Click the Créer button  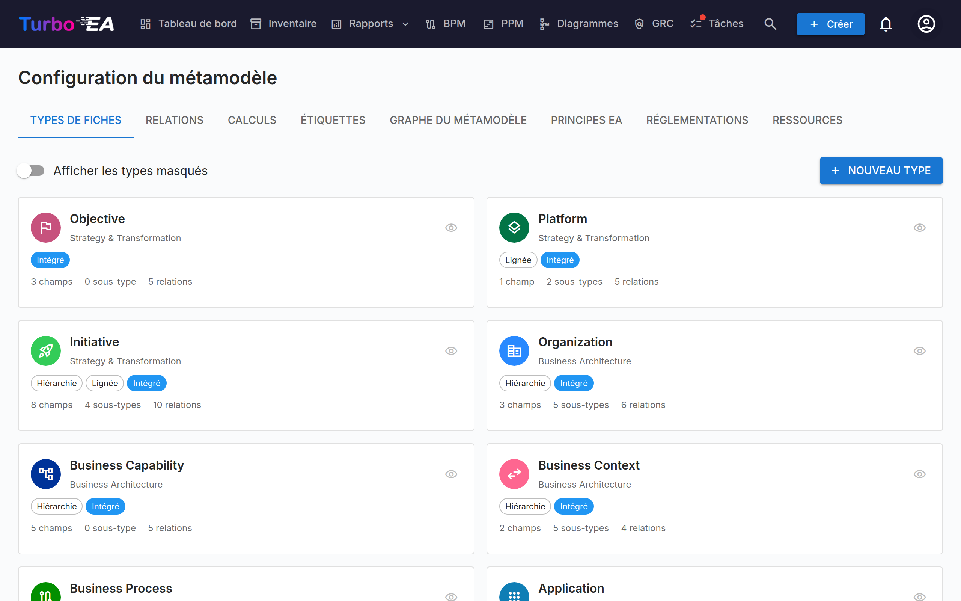click(830, 24)
